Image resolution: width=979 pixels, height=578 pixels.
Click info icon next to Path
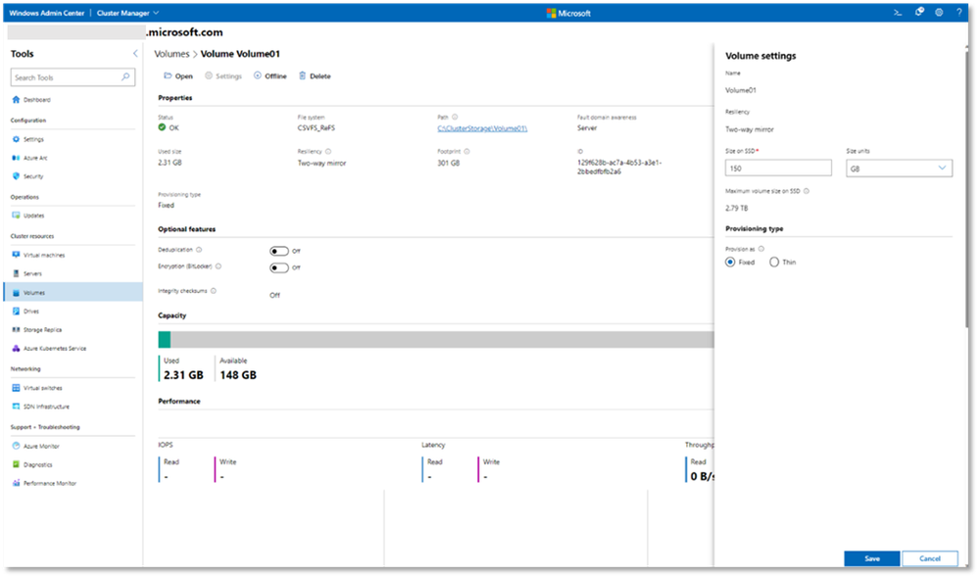pos(455,117)
